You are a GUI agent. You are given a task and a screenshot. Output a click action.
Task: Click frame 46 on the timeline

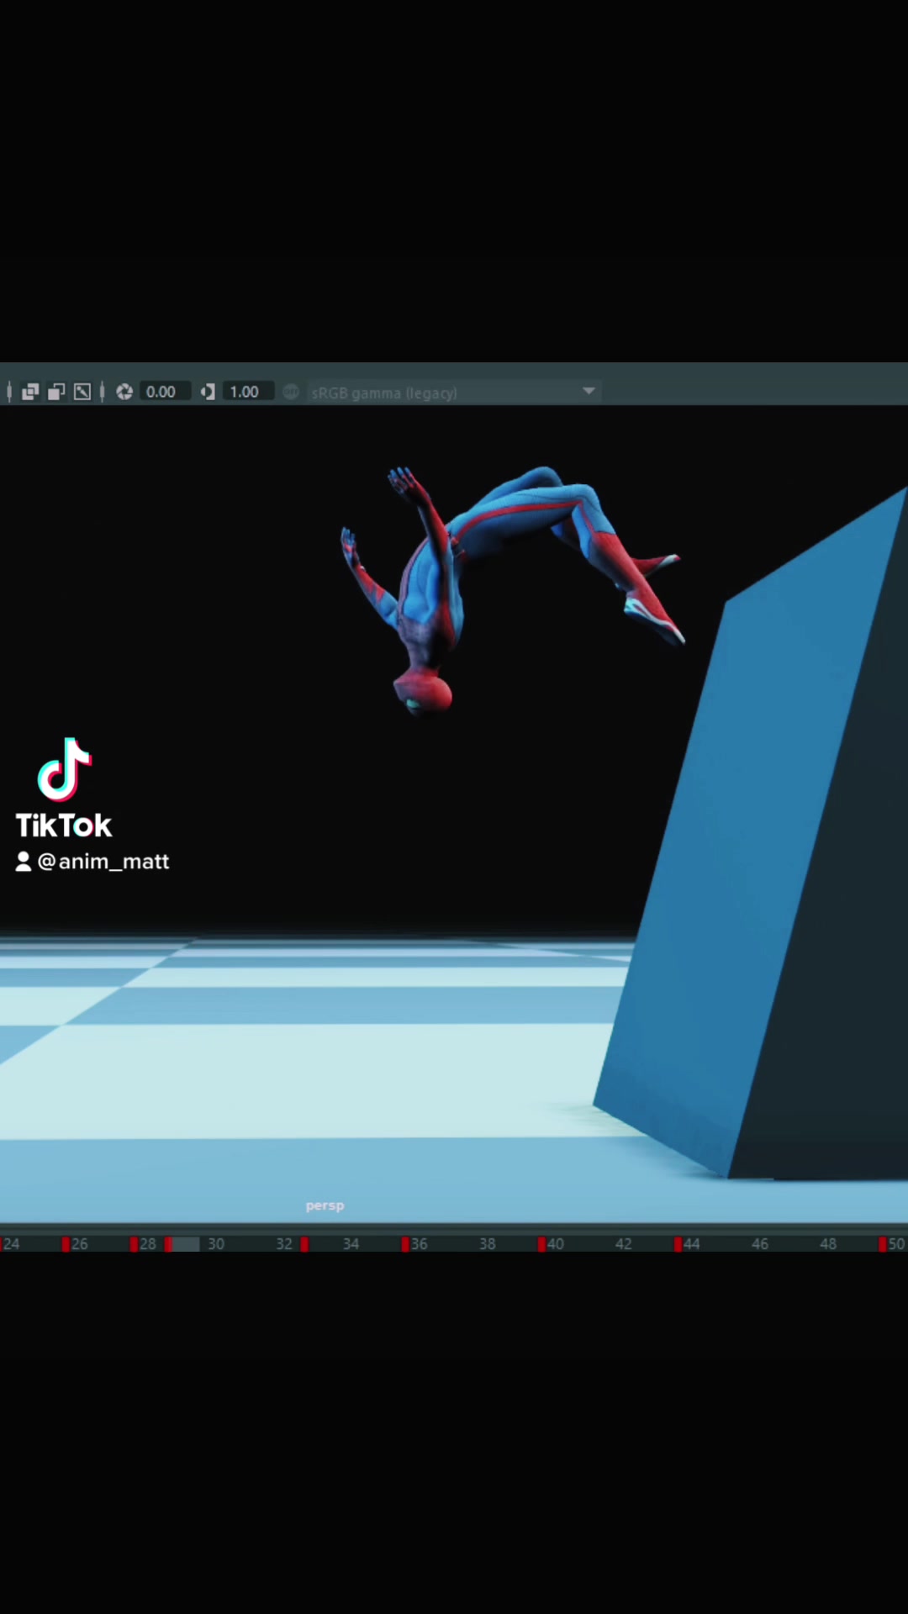tap(760, 1244)
